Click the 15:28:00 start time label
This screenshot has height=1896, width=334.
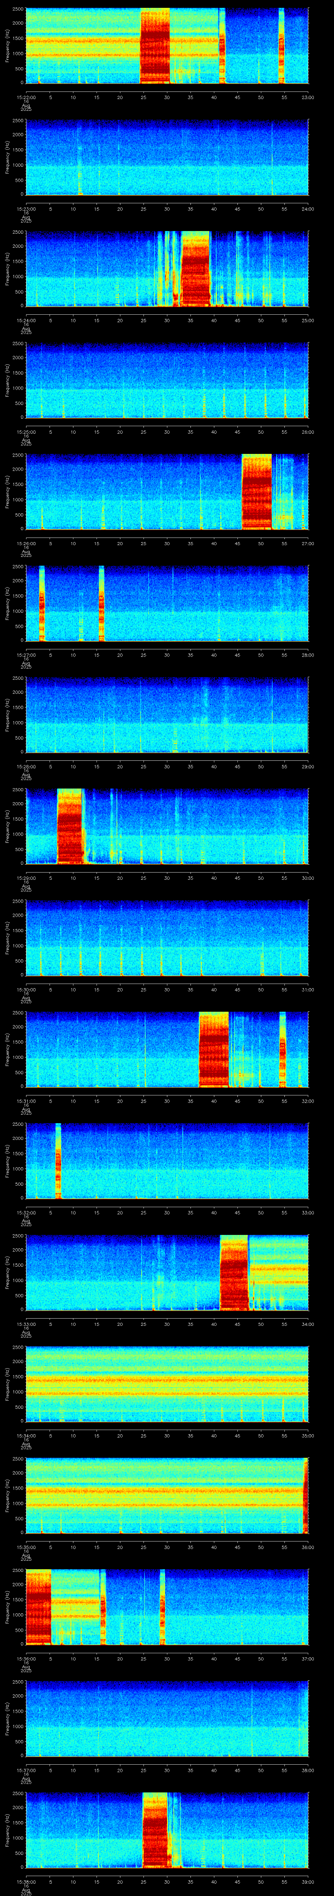26,766
